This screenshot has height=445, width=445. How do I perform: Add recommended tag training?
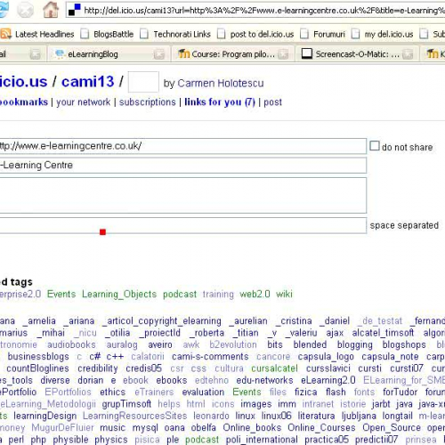click(x=218, y=295)
